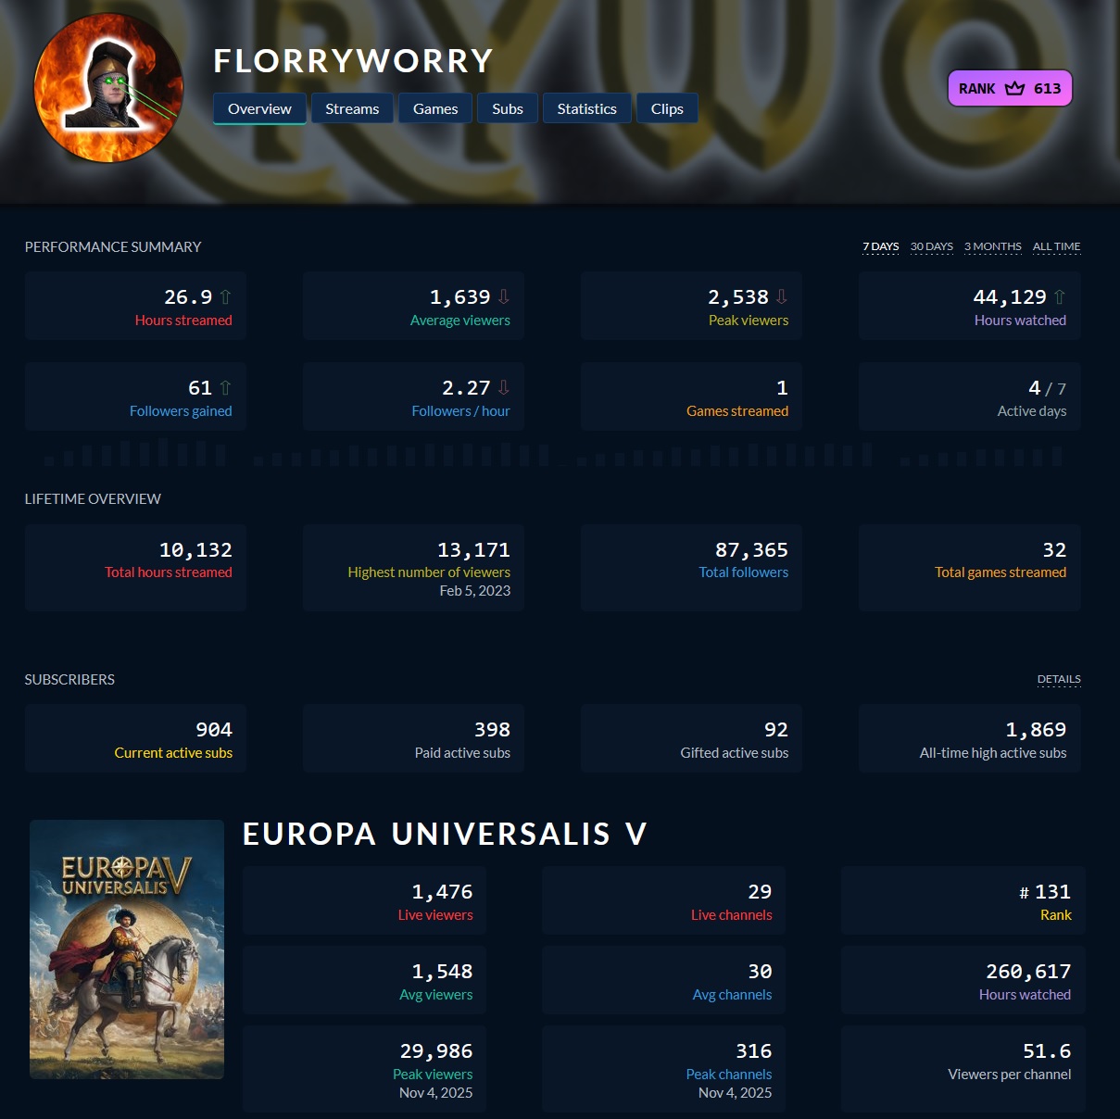Switch to the Clips tab

coord(667,108)
